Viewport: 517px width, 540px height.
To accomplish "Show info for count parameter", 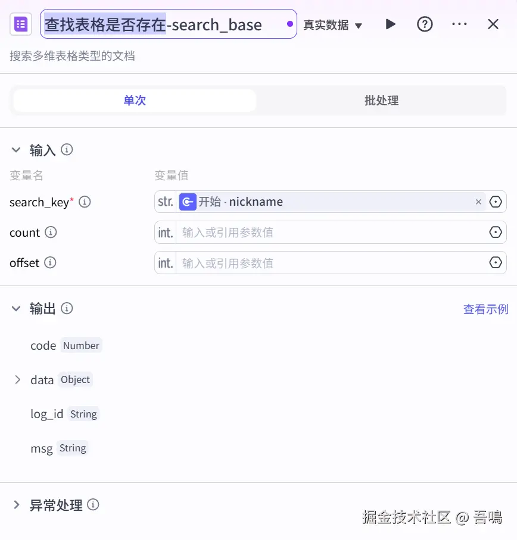I will click(51, 232).
